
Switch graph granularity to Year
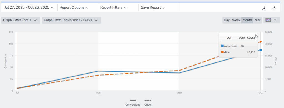(257, 20)
